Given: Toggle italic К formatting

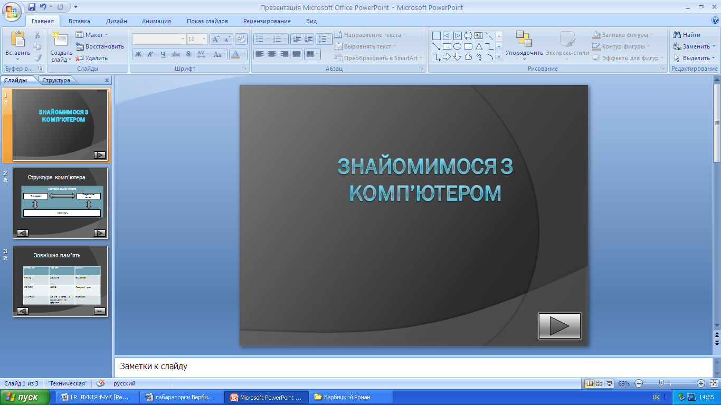Looking at the screenshot, I should [150, 54].
